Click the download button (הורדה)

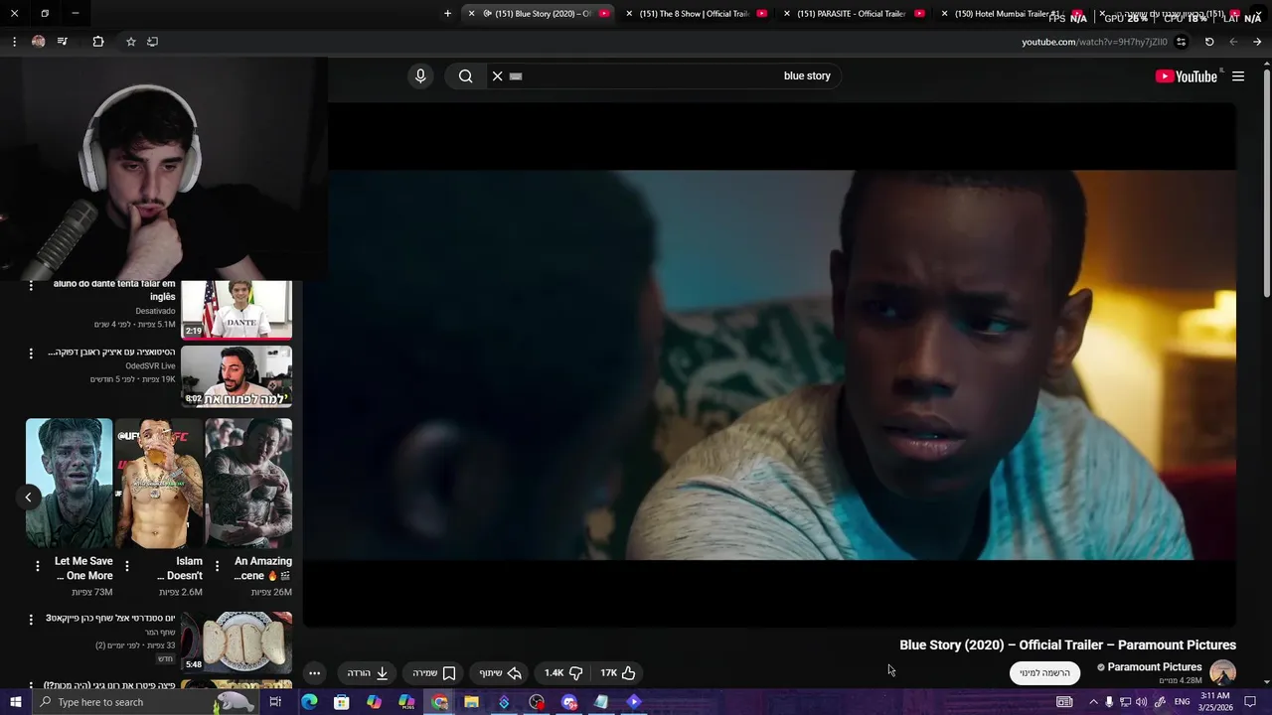pyautogui.click(x=367, y=672)
